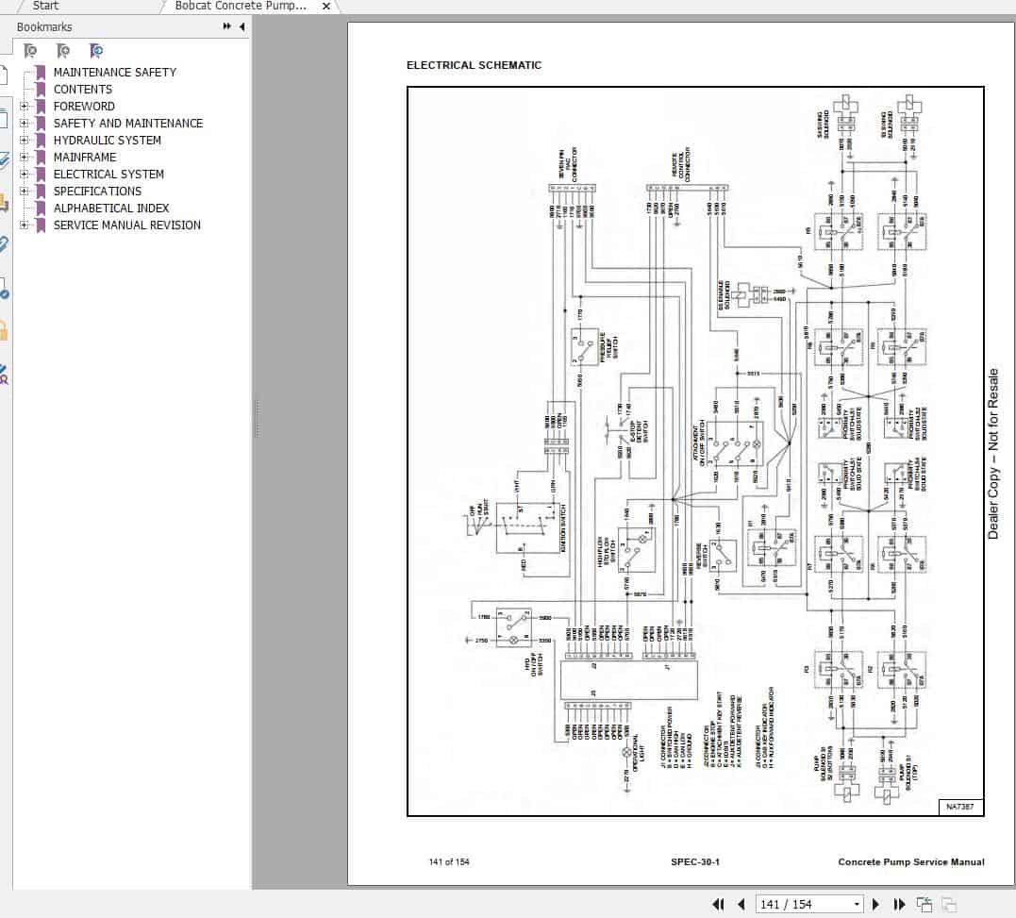1016x918 pixels.
Task: Jump to last page with end-arrow icon
Action: click(898, 904)
